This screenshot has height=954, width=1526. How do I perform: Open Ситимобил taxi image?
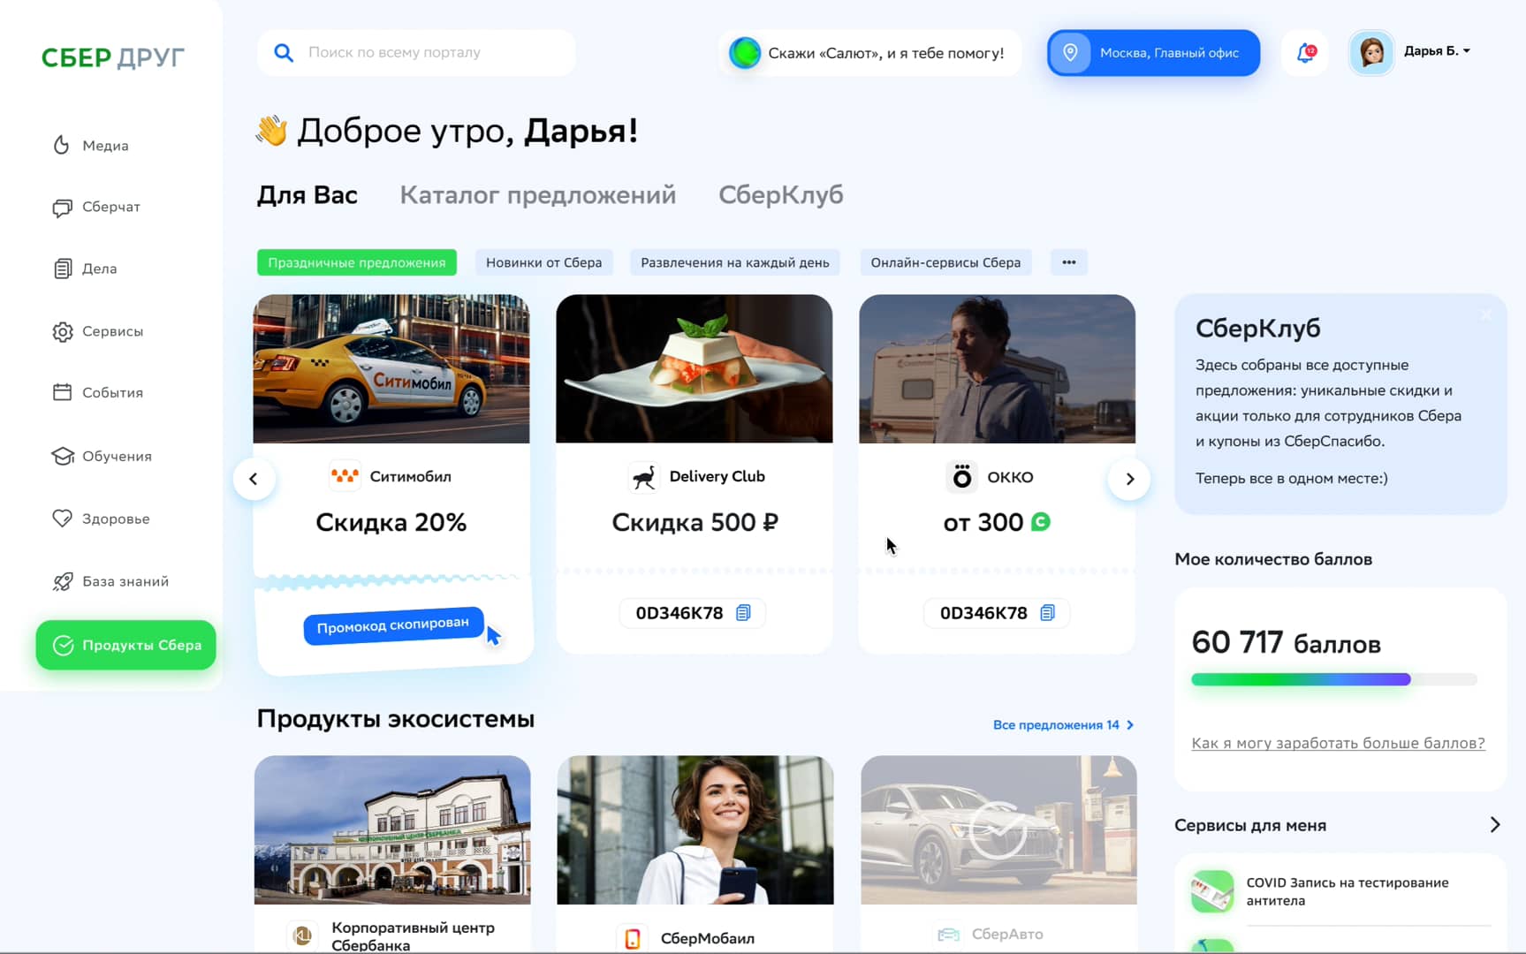[391, 369]
